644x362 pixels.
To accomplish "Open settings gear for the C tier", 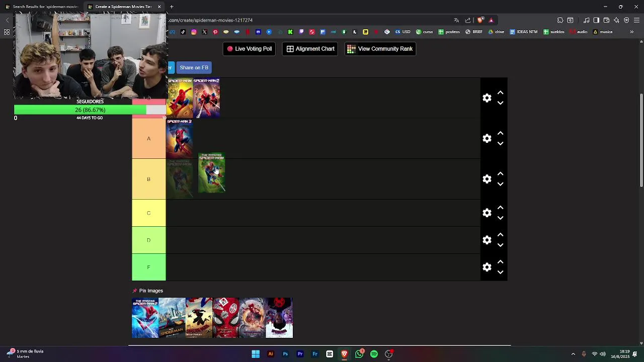I will [487, 213].
